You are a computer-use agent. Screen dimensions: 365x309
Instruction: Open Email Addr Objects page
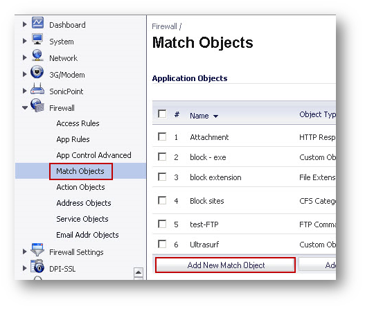click(x=87, y=235)
